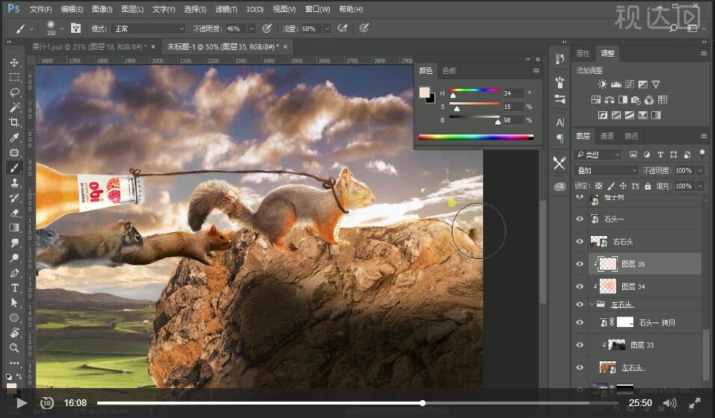
Task: Mute the video volume
Action: pos(669,403)
